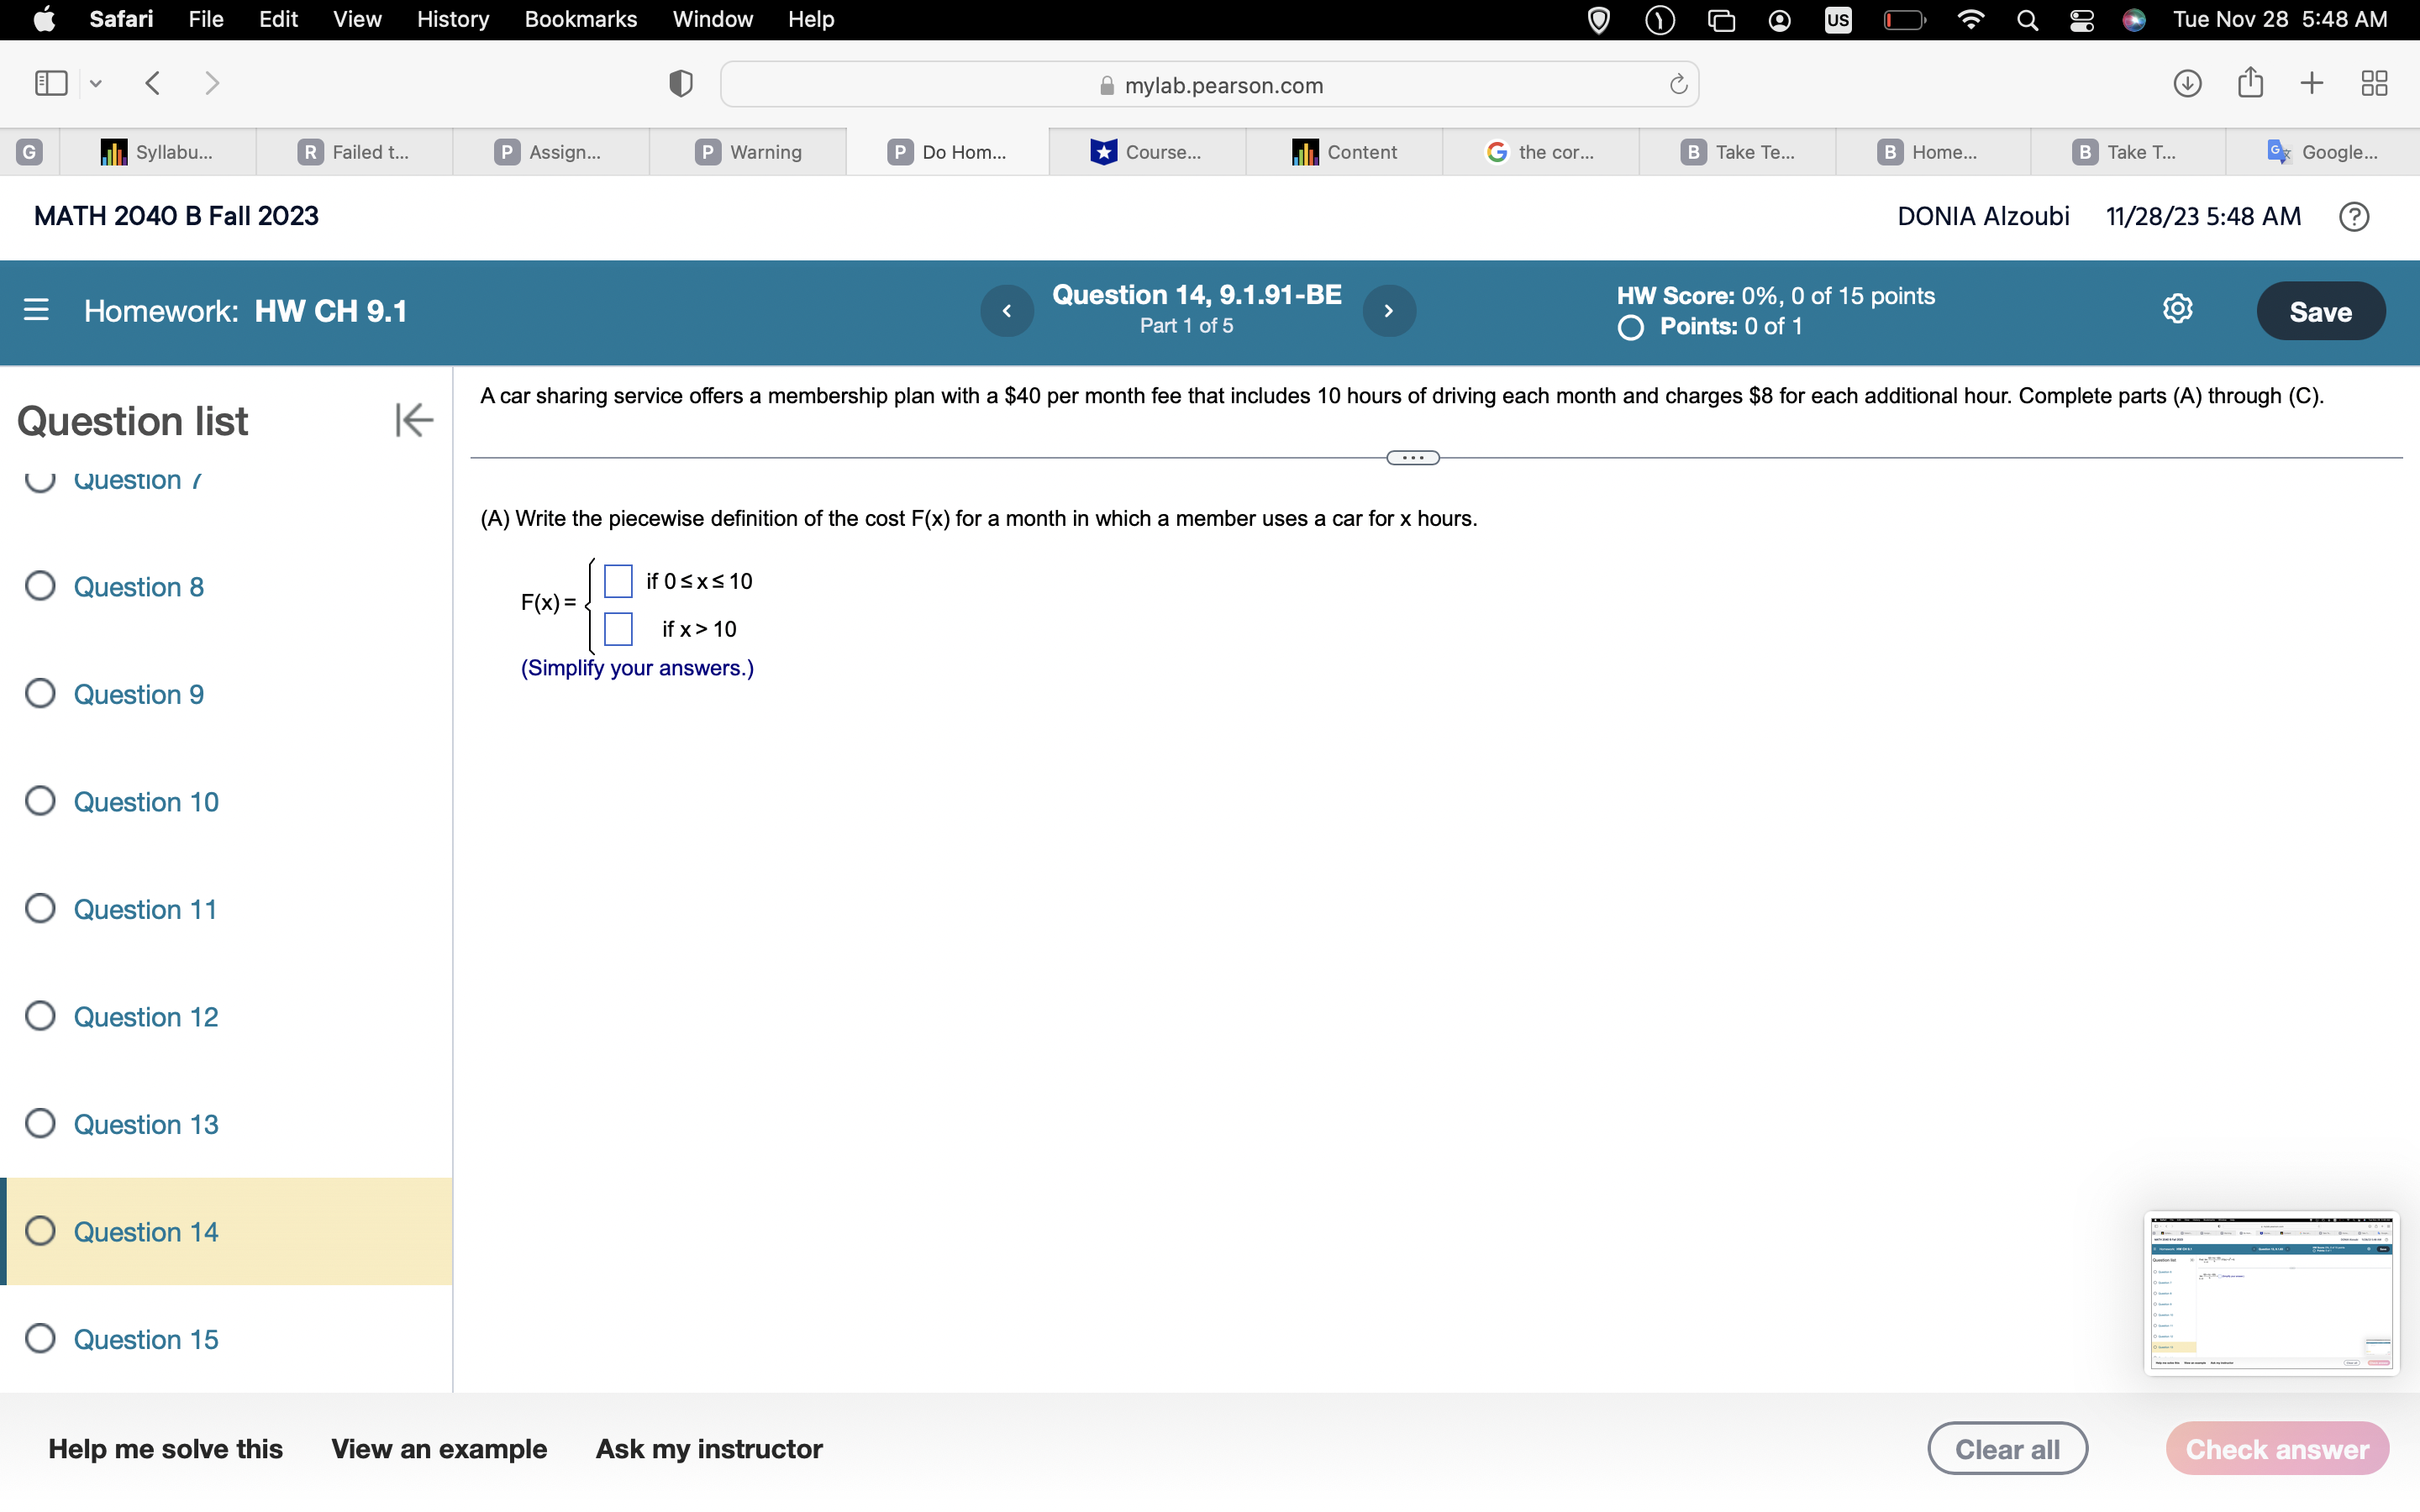Click answer box for 0≤x≤10

[618, 581]
